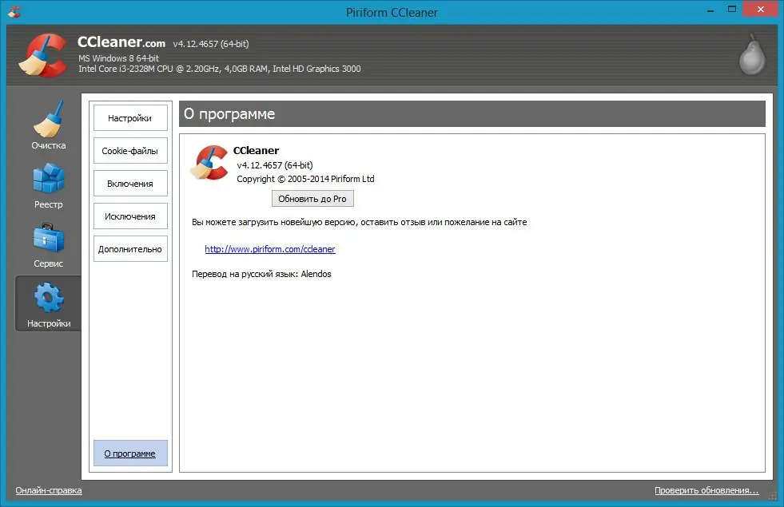784x507 pixels.
Task: Open the piriform.com/ccleaner link
Action: click(x=270, y=249)
